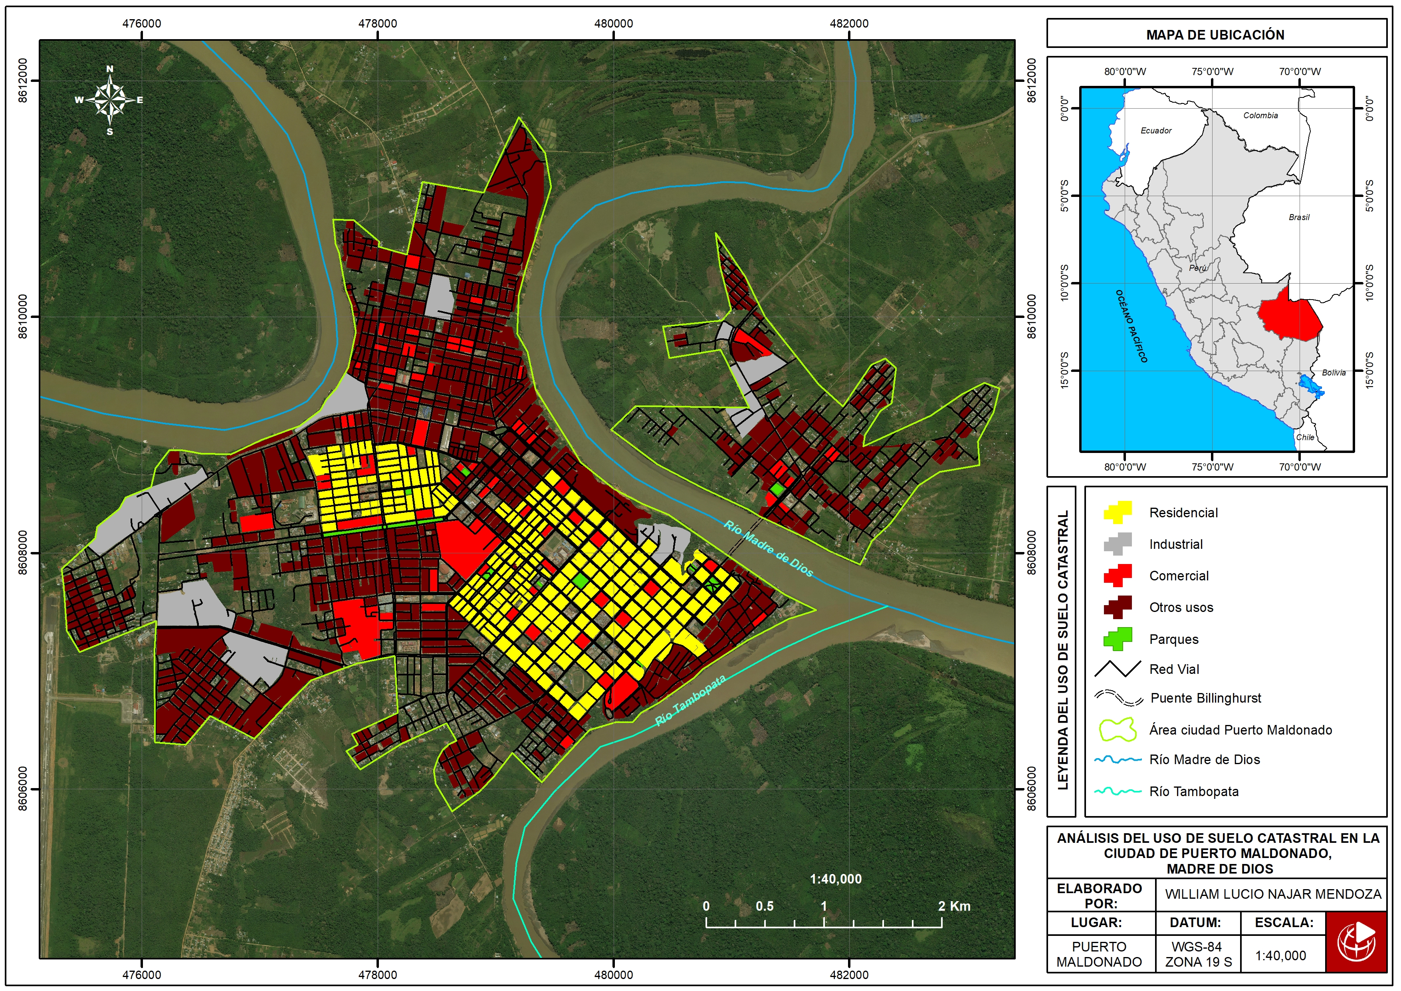
Task: Click the WILLIAM LUCIO NAJAR MENDOZA author cell
Action: coord(1272,894)
